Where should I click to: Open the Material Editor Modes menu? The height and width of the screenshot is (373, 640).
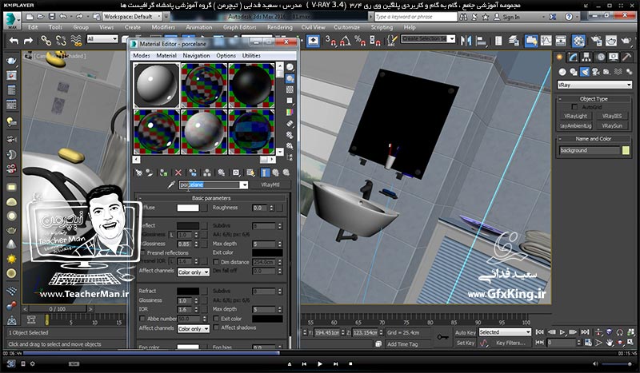pyautogui.click(x=142, y=55)
